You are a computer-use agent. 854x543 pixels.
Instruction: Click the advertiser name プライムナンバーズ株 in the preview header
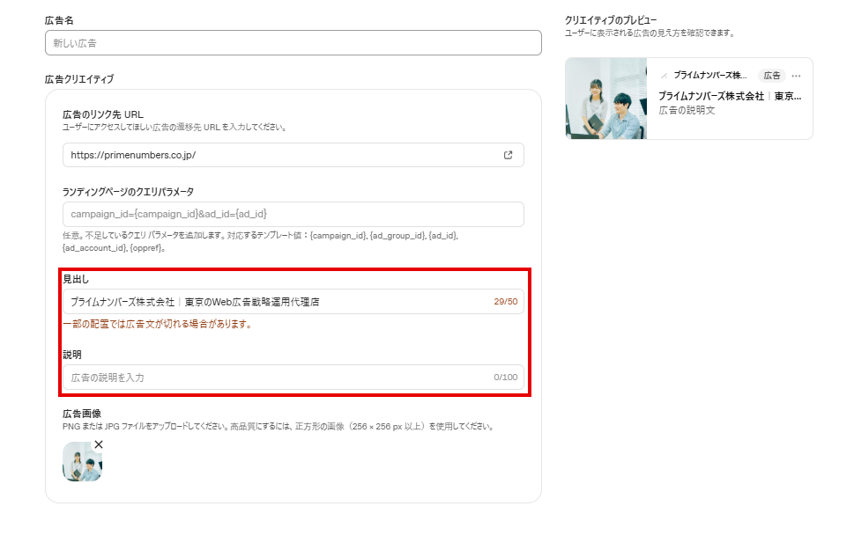710,76
